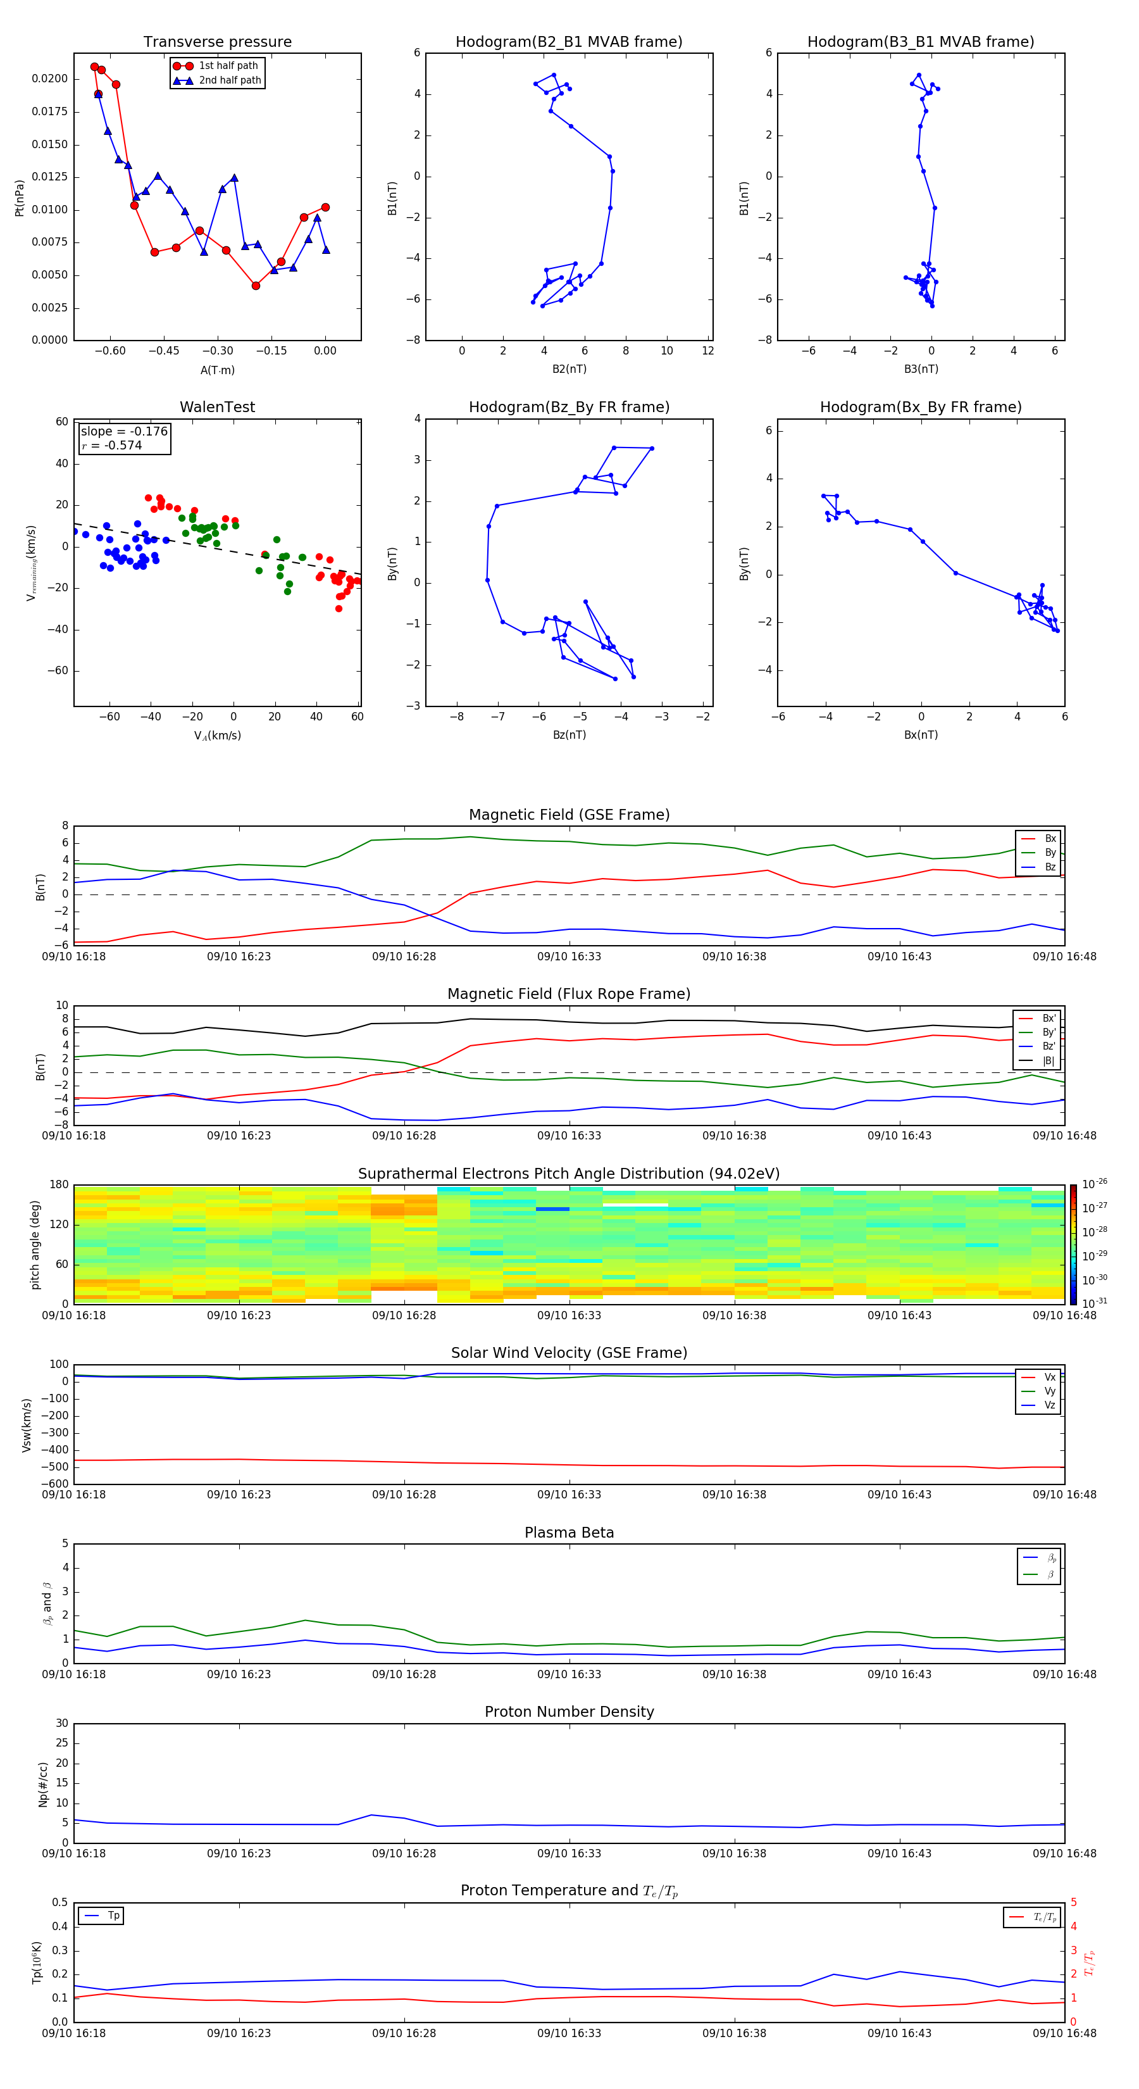
Task: Click the 'Magnetic Field (Flux Rope Frame)' title
Action: click(569, 994)
